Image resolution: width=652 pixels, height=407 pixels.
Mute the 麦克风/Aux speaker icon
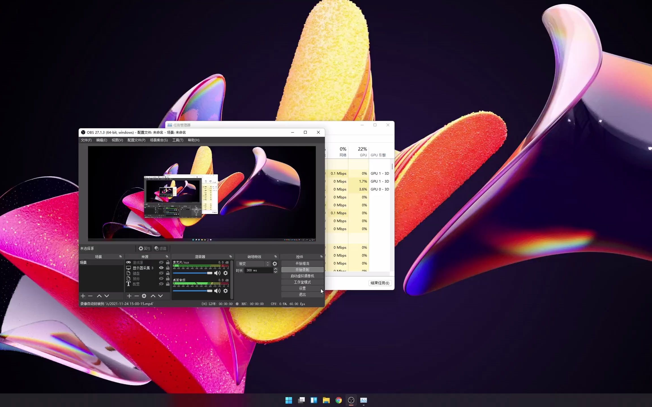coord(217,273)
